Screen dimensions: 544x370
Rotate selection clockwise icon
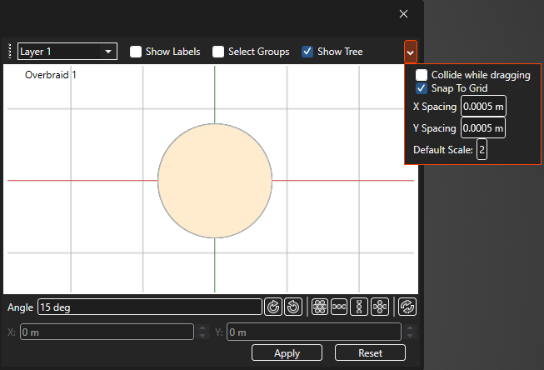(x=273, y=307)
